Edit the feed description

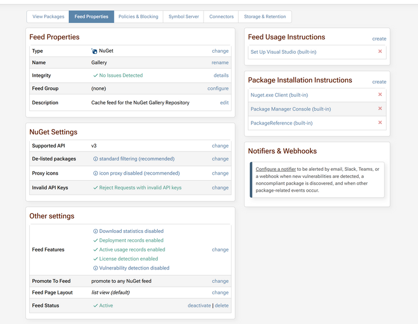(224, 103)
